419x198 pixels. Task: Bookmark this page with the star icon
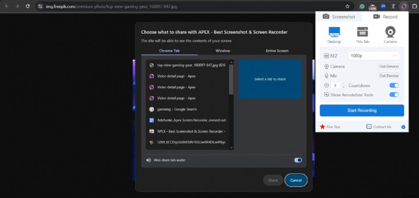coord(347,6)
